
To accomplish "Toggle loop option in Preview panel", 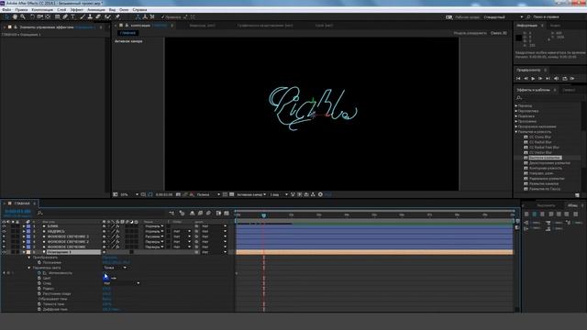I will [565, 79].
